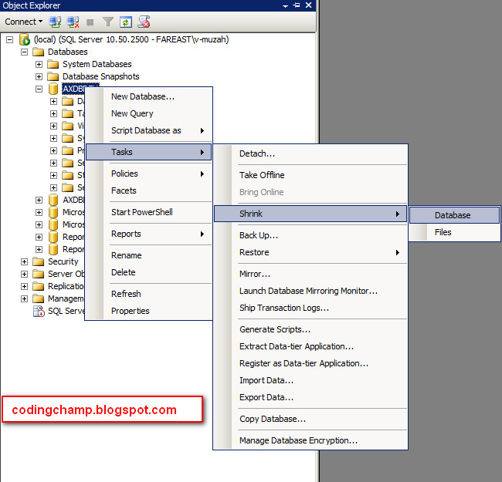Click the Stop toolbar icon
Image resolution: width=502 pixels, height=482 pixels.
coord(90,22)
